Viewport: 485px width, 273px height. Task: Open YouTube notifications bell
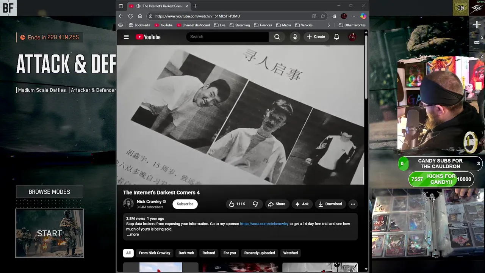tap(336, 37)
